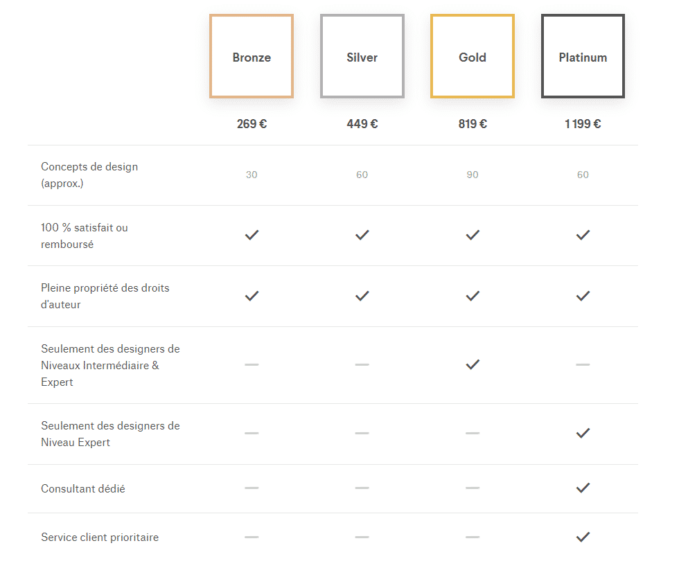This screenshot has width=679, height=568.
Task: Click the Gold design concepts value 90
Action: [473, 175]
